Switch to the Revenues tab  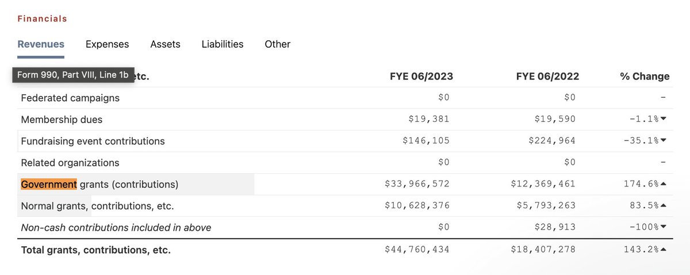click(41, 44)
